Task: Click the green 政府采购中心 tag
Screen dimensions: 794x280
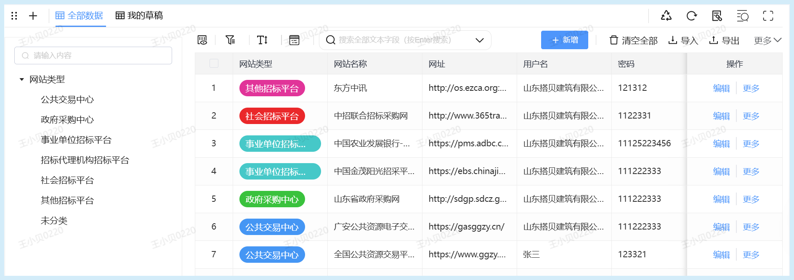Action: (x=272, y=199)
